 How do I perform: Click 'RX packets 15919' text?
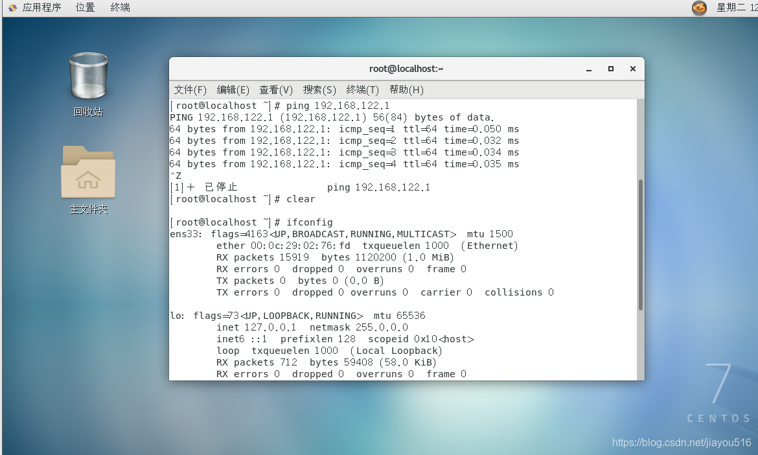262,257
